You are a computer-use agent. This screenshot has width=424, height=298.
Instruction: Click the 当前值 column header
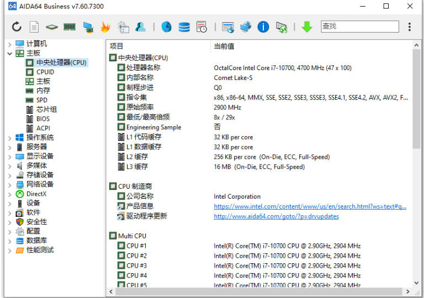click(224, 46)
